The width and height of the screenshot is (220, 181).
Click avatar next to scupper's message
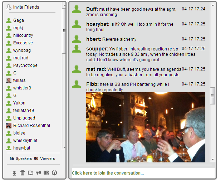click(x=77, y=49)
